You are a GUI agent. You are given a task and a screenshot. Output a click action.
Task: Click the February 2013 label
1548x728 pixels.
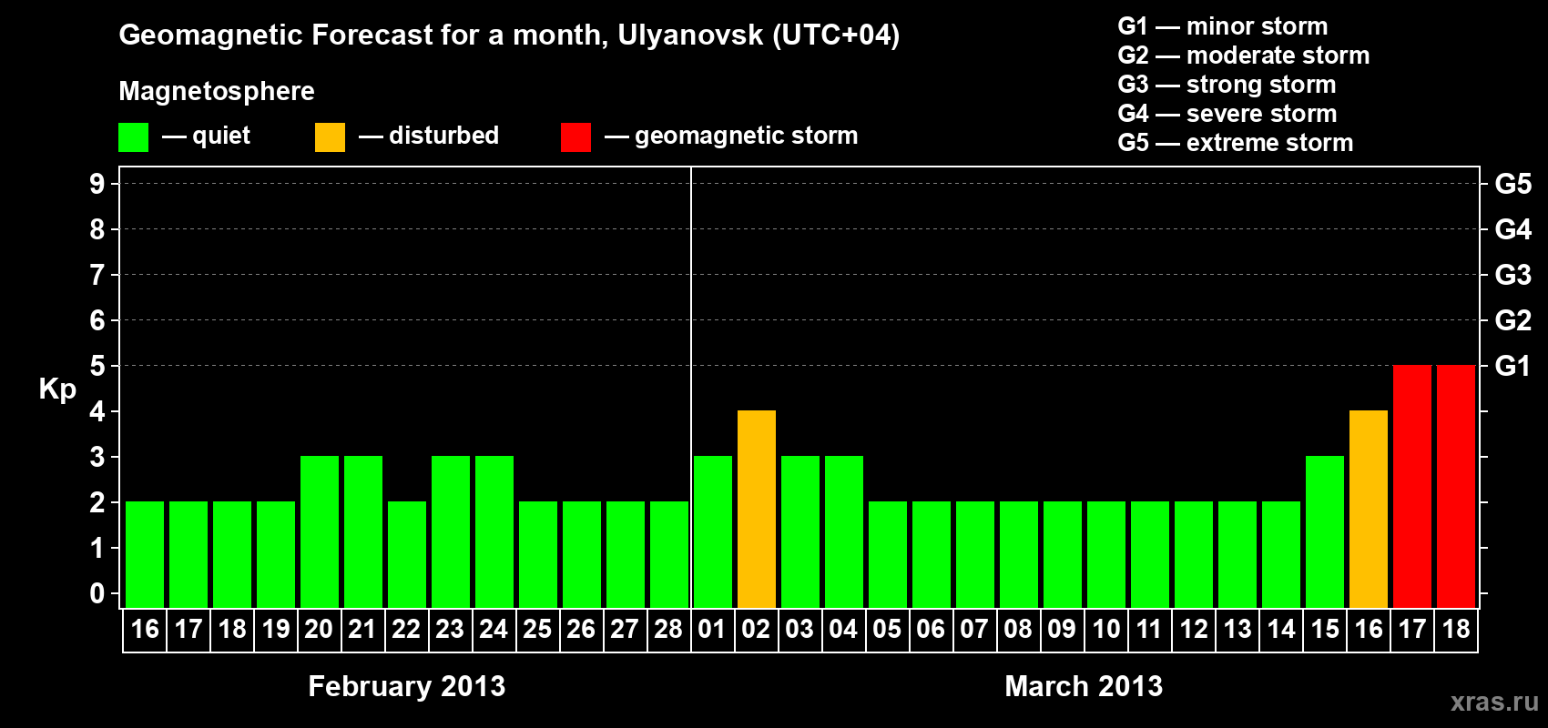pyautogui.click(x=407, y=686)
